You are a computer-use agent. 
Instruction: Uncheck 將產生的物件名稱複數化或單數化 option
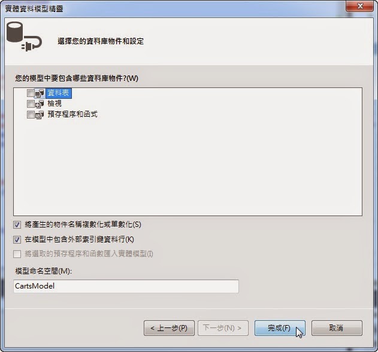[x=17, y=224]
